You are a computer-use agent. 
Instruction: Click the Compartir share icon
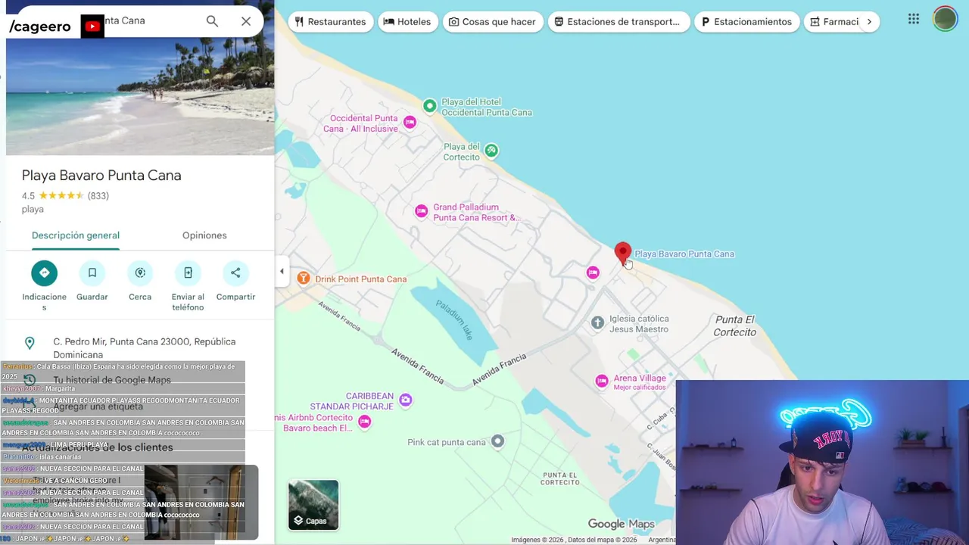235,272
